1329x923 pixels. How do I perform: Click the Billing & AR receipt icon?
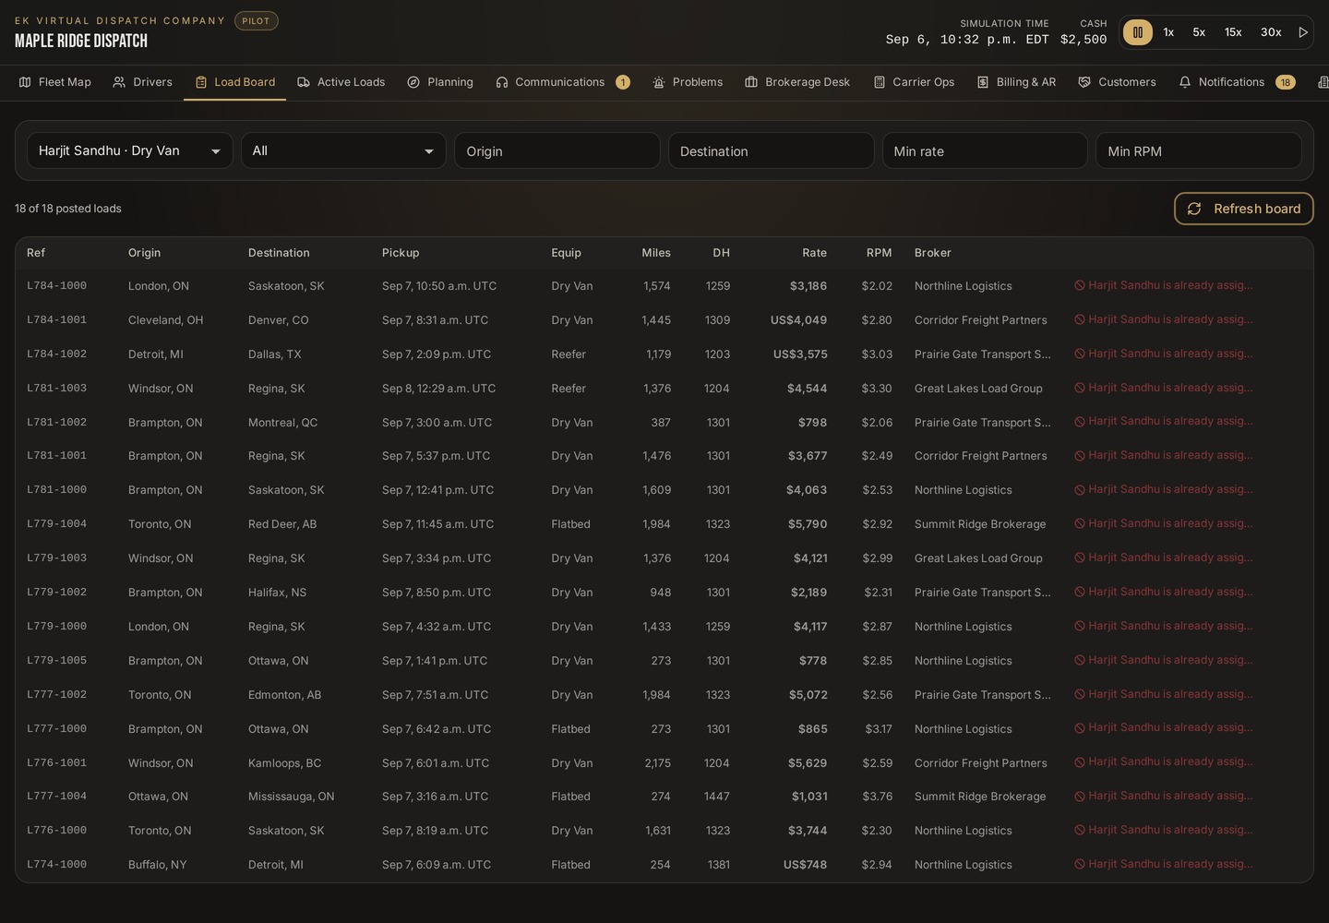coord(983,82)
